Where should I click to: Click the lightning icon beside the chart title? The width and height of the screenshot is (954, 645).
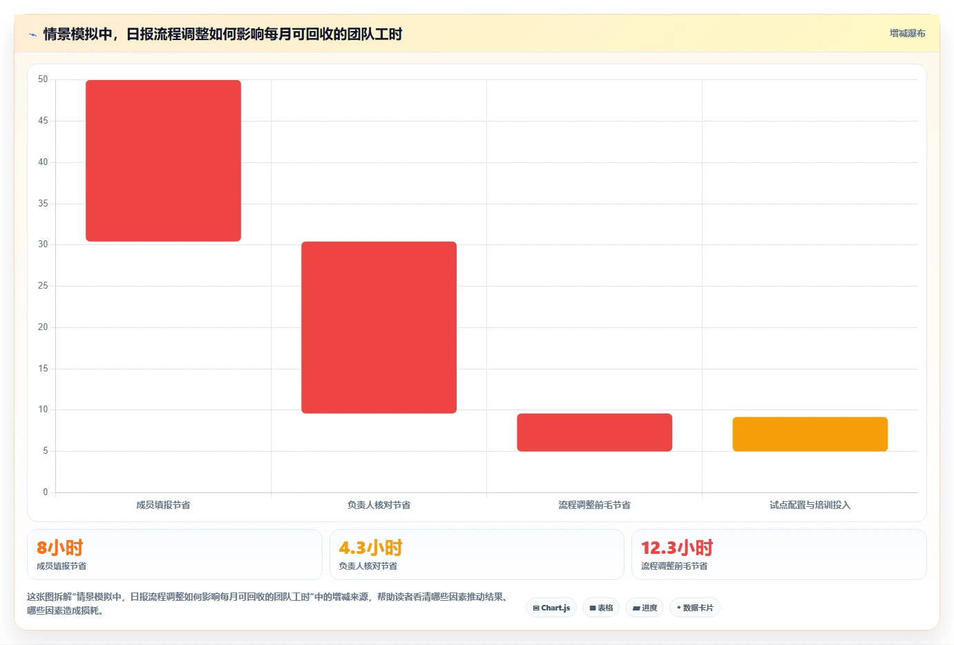(32, 35)
